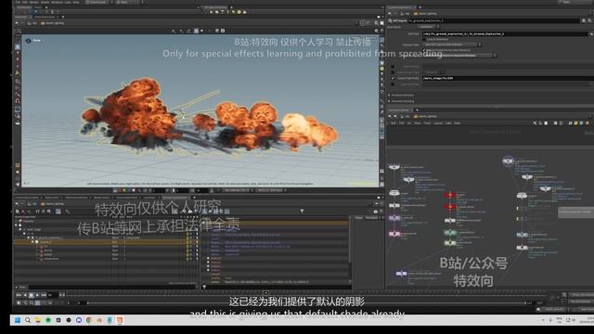Viewport: 594px width, 334px height.
Task: Select the lower red node in the network
Action: coord(450,207)
